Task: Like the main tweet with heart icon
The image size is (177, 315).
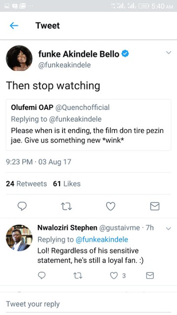Action: tap(111, 206)
